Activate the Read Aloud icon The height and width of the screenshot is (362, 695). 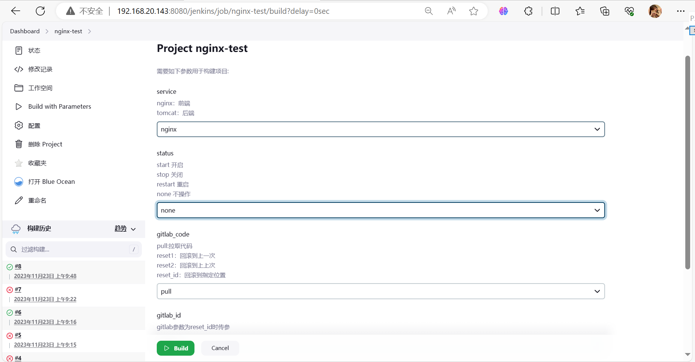pyautogui.click(x=451, y=11)
